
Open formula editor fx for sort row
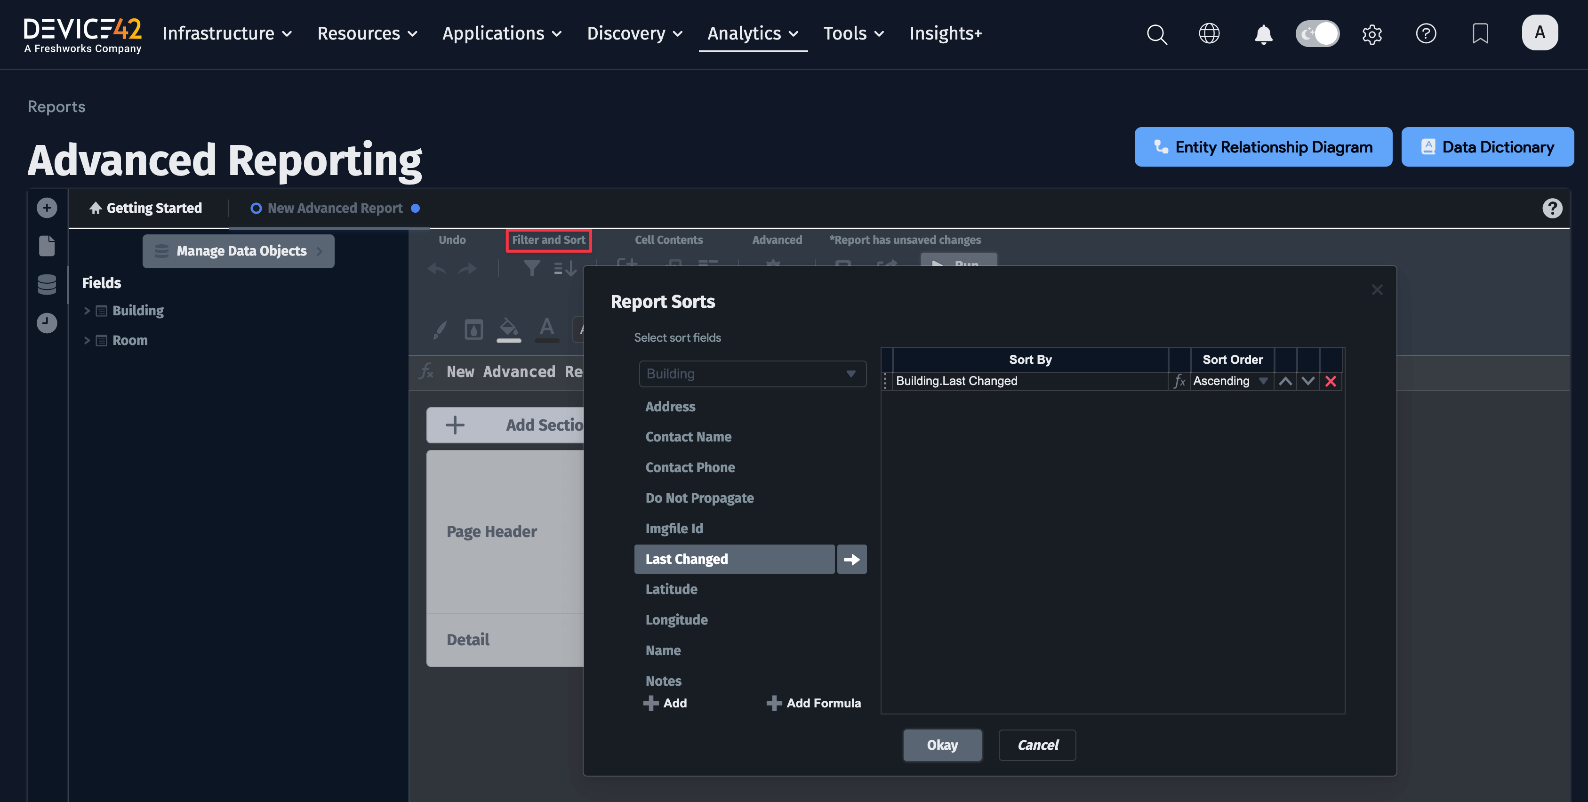pos(1179,381)
